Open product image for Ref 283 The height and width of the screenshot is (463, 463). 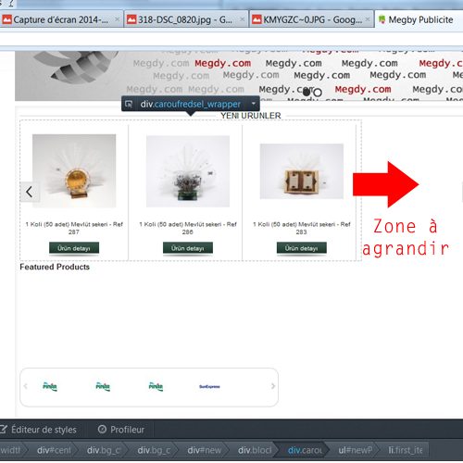302,171
